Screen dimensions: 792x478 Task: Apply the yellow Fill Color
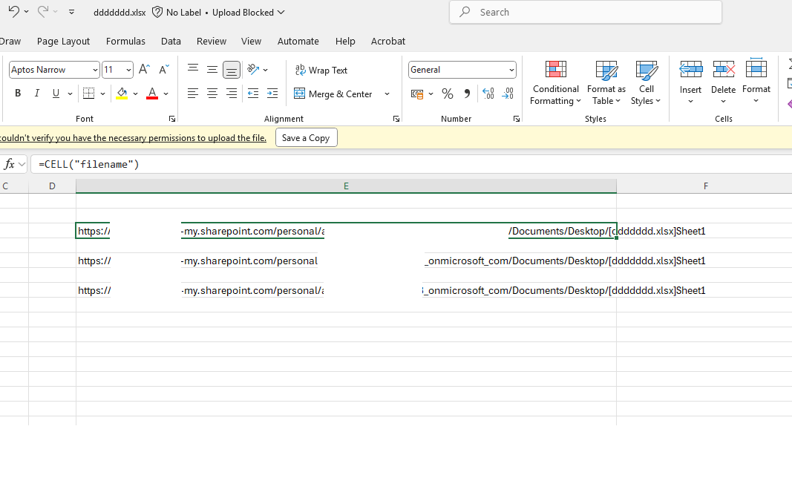point(122,93)
